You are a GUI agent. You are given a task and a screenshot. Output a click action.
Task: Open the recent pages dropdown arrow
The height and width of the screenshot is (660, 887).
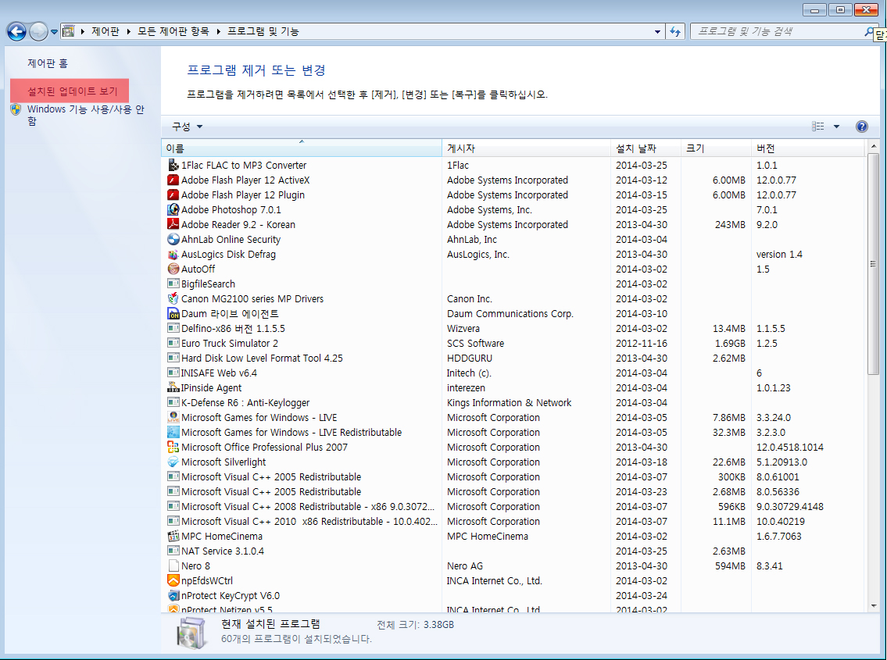(x=54, y=32)
